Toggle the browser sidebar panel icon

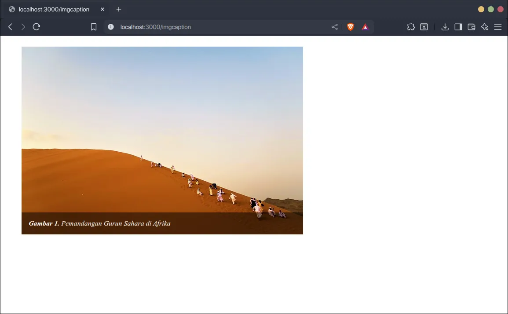pyautogui.click(x=458, y=26)
